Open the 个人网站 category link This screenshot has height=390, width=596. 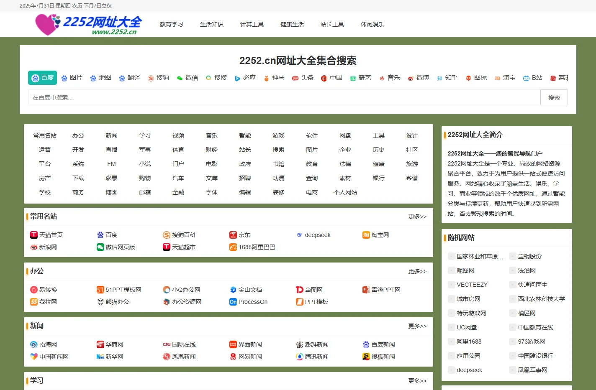[345, 192]
